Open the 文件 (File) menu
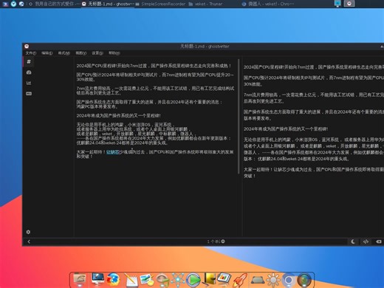Screen dimensions: 384x288 (x=31, y=53)
